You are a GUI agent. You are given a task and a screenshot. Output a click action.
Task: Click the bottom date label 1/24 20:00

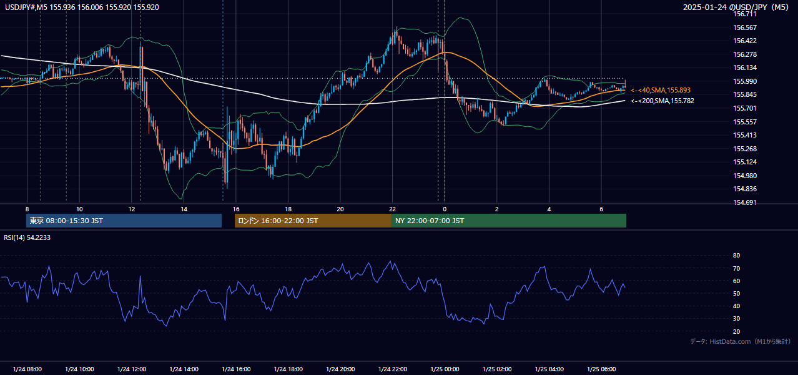coord(340,369)
